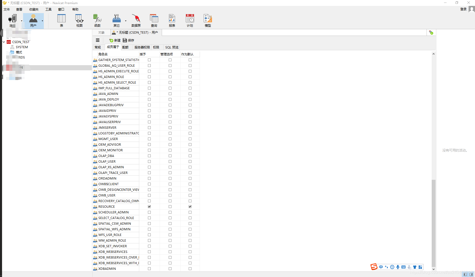Click the role icon beside RESOURCE
Screen dimensions: 475x277
click(95, 207)
